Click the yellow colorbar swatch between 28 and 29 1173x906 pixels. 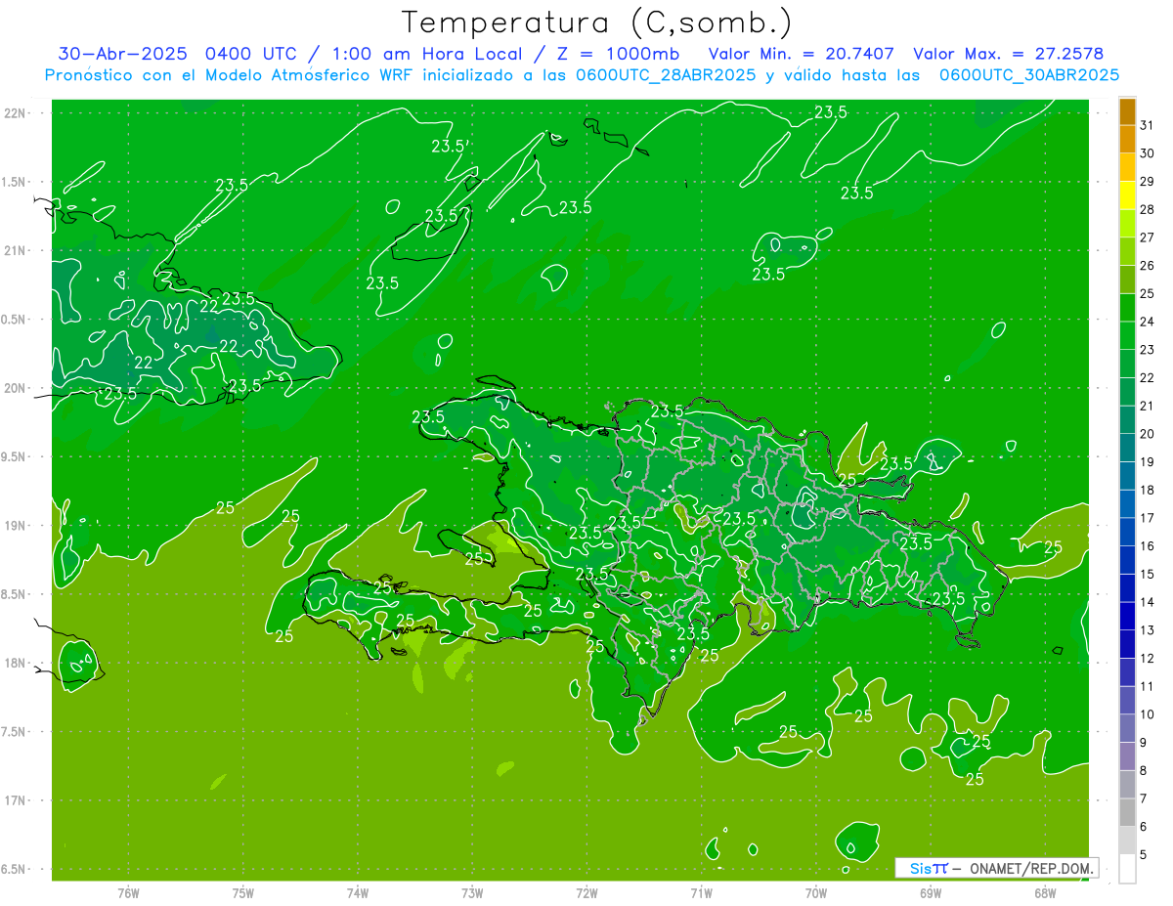point(1127,195)
